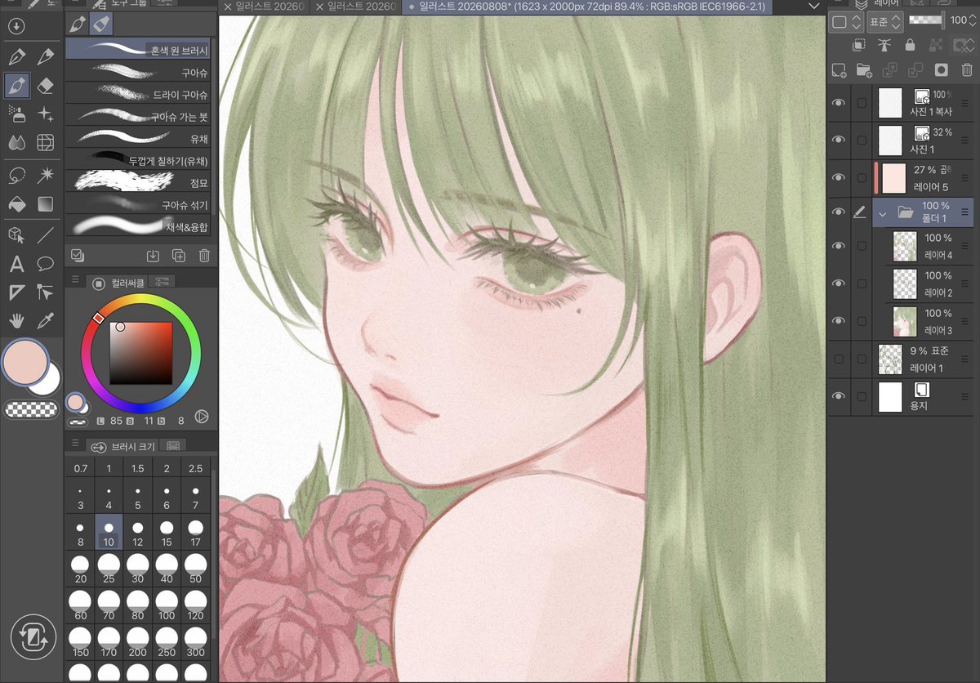Delete layer using the layer panel trash icon
Image resolution: width=980 pixels, height=683 pixels.
pyautogui.click(x=967, y=70)
